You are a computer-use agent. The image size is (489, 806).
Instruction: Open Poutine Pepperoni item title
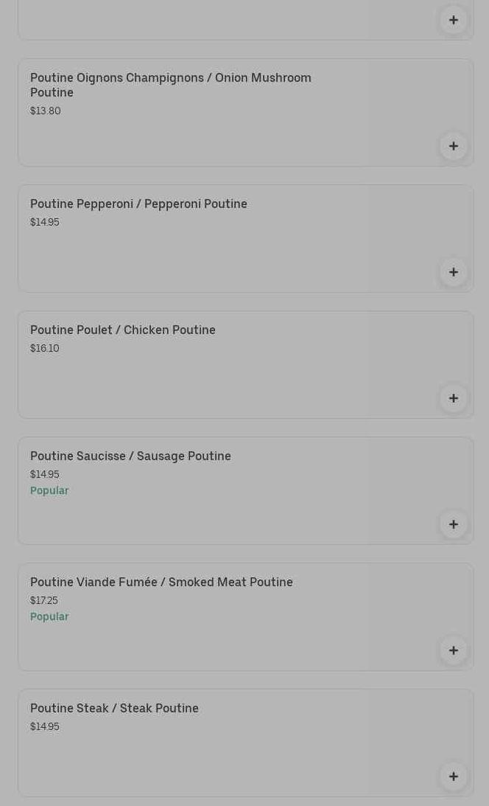(138, 204)
